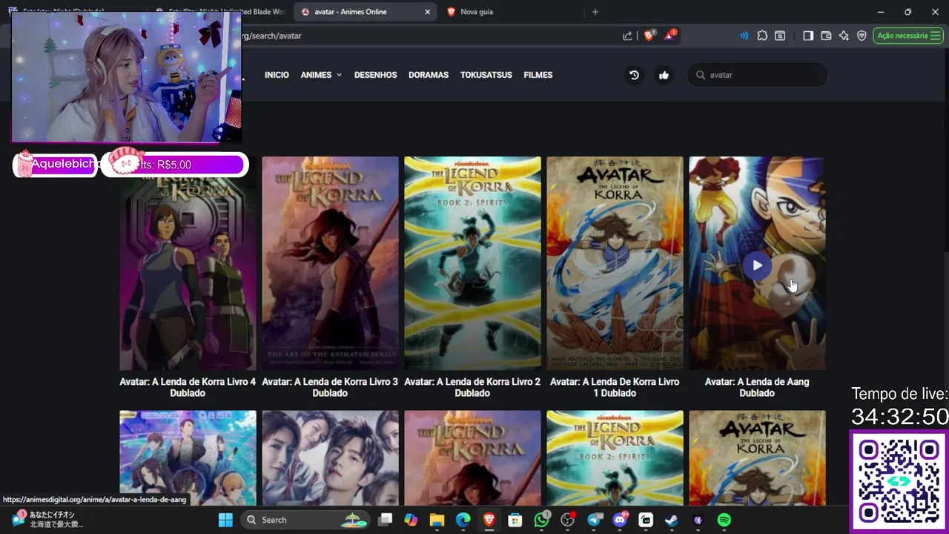Screen dimensions: 949x534
Task: Click the share icon in address bar
Action: (627, 36)
